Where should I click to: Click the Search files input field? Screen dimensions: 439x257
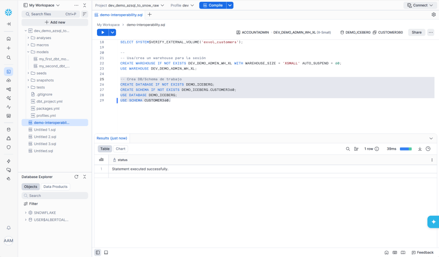pos(47,14)
